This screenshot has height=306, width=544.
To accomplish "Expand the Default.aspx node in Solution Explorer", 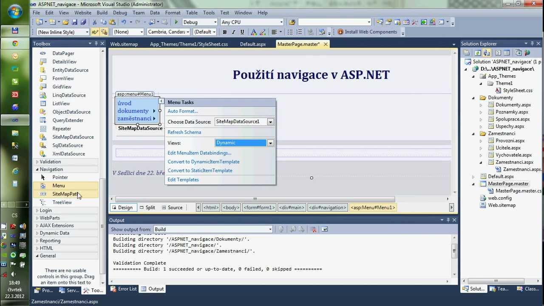I will coord(473,176).
